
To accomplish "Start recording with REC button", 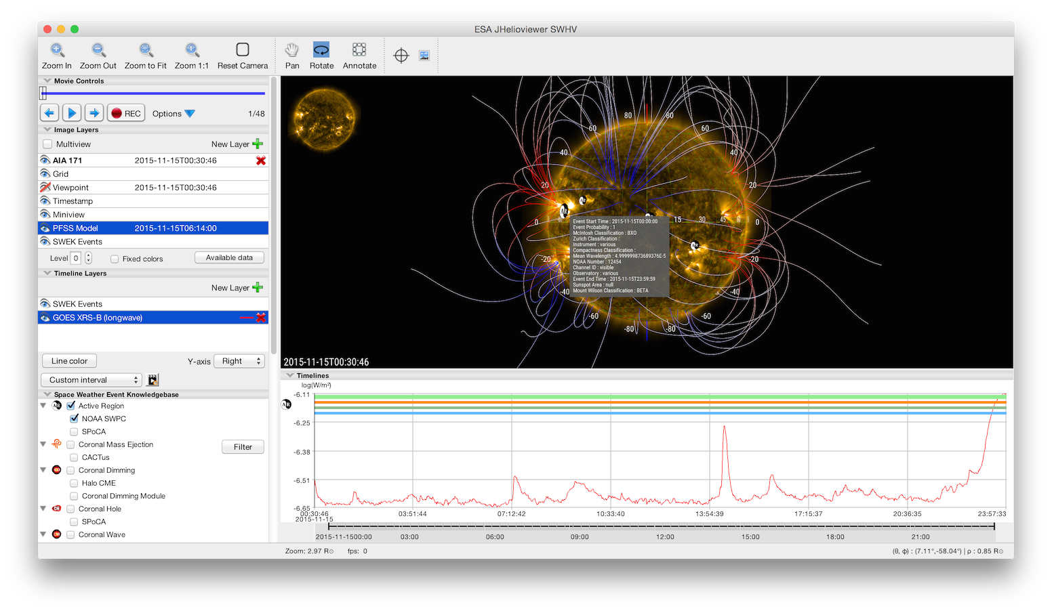I will (126, 113).
